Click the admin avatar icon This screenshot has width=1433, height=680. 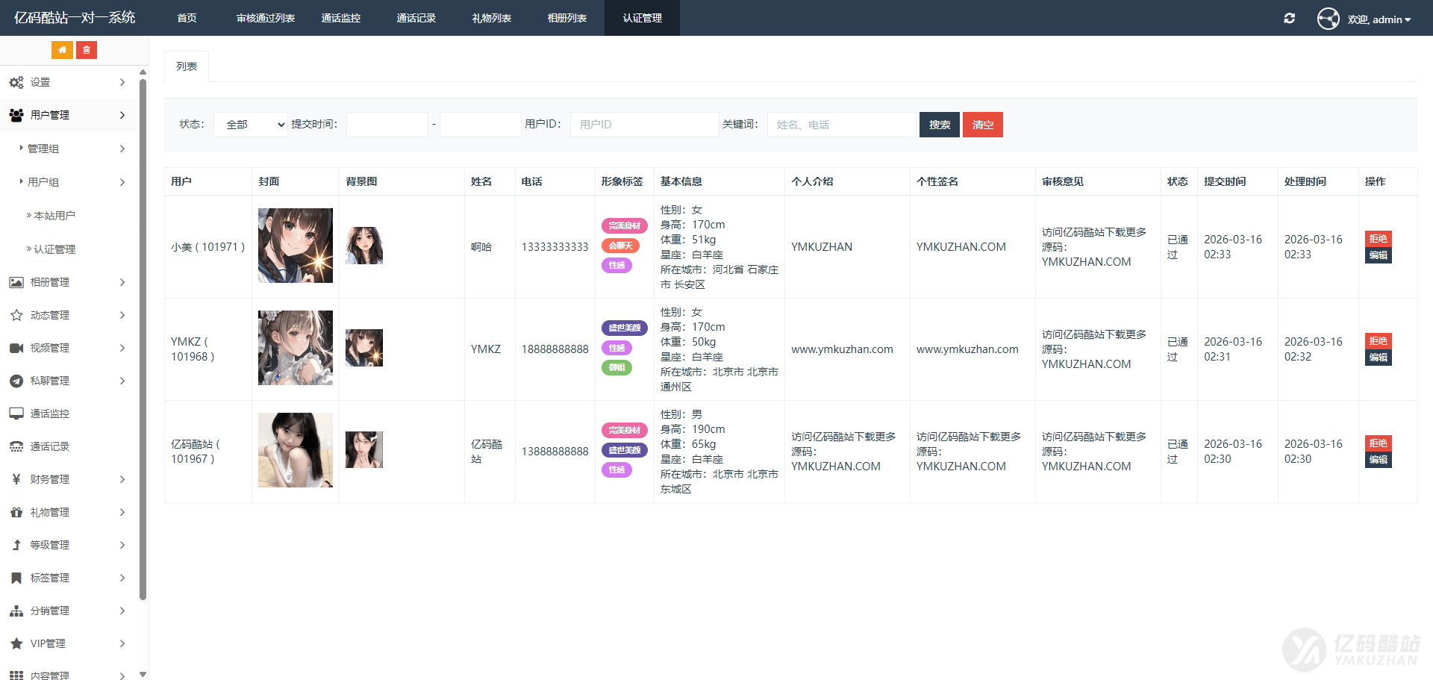[1328, 19]
